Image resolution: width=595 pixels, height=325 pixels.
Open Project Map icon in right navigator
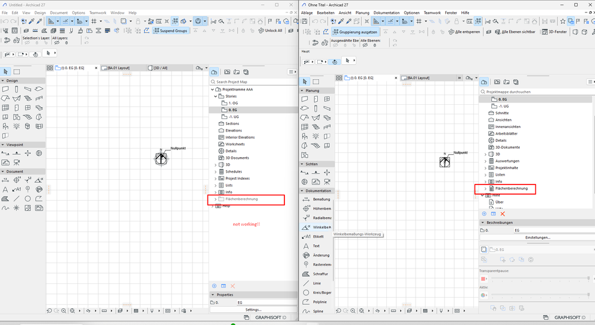(484, 82)
